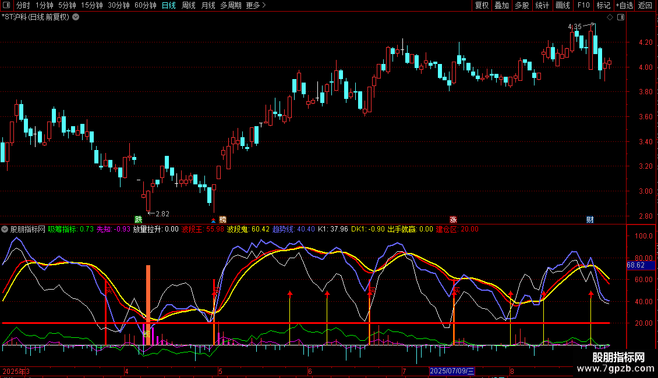Select the 60分钟 period tab
Viewport: 658px width, 378px height.
coord(146,5)
